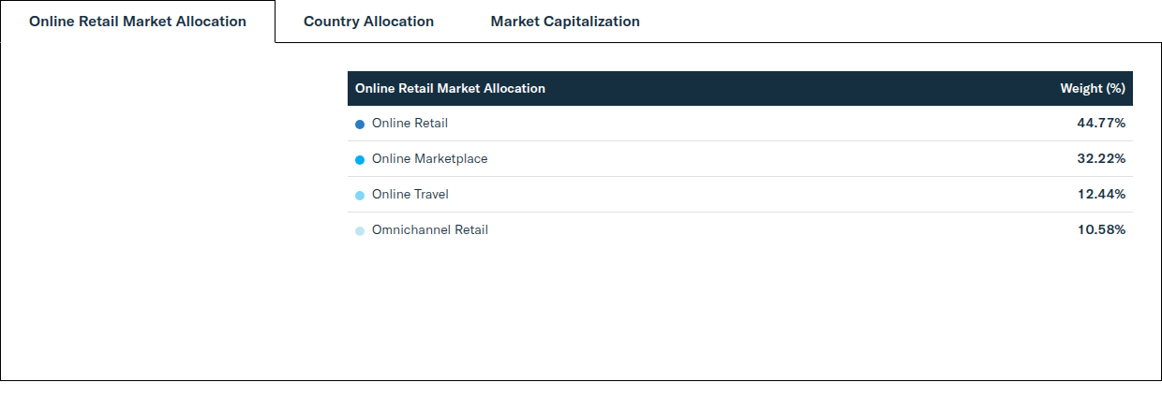Click the Online Marketplace color dot
Screen dimensions: 1162x397
click(360, 160)
